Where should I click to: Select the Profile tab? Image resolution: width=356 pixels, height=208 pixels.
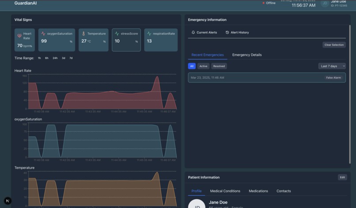tap(197, 191)
